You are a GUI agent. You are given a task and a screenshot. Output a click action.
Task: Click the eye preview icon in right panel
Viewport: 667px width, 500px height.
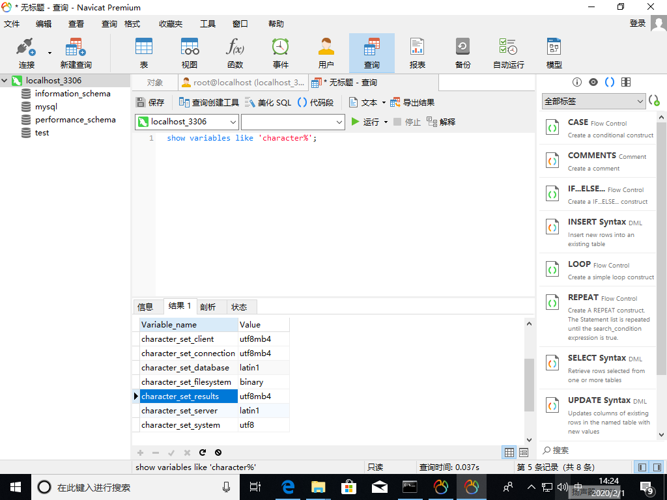(x=593, y=82)
